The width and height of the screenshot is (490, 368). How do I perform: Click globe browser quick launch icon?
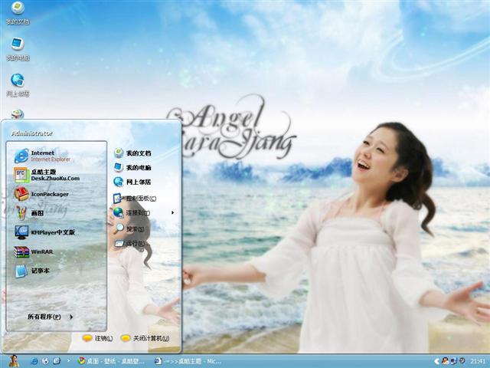(45, 361)
